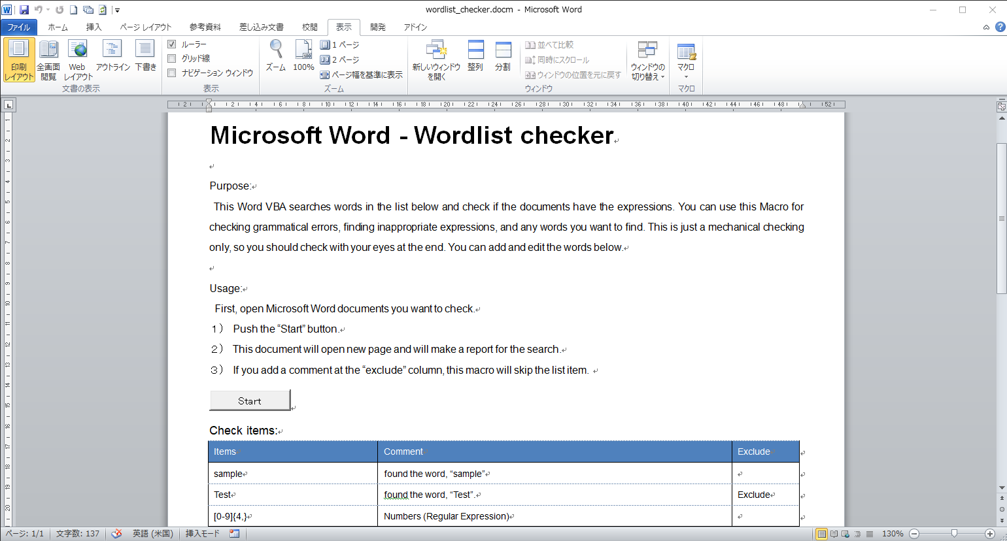Switch to the 開発 (Developer) tab

[378, 27]
